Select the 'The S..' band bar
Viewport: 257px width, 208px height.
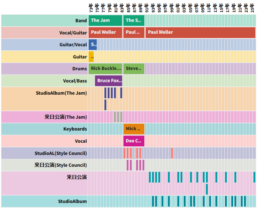[x=134, y=20]
